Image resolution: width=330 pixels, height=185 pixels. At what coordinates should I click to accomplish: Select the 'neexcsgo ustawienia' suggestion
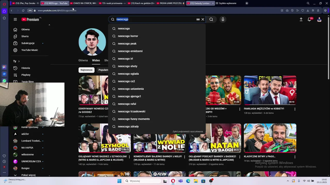point(157,89)
